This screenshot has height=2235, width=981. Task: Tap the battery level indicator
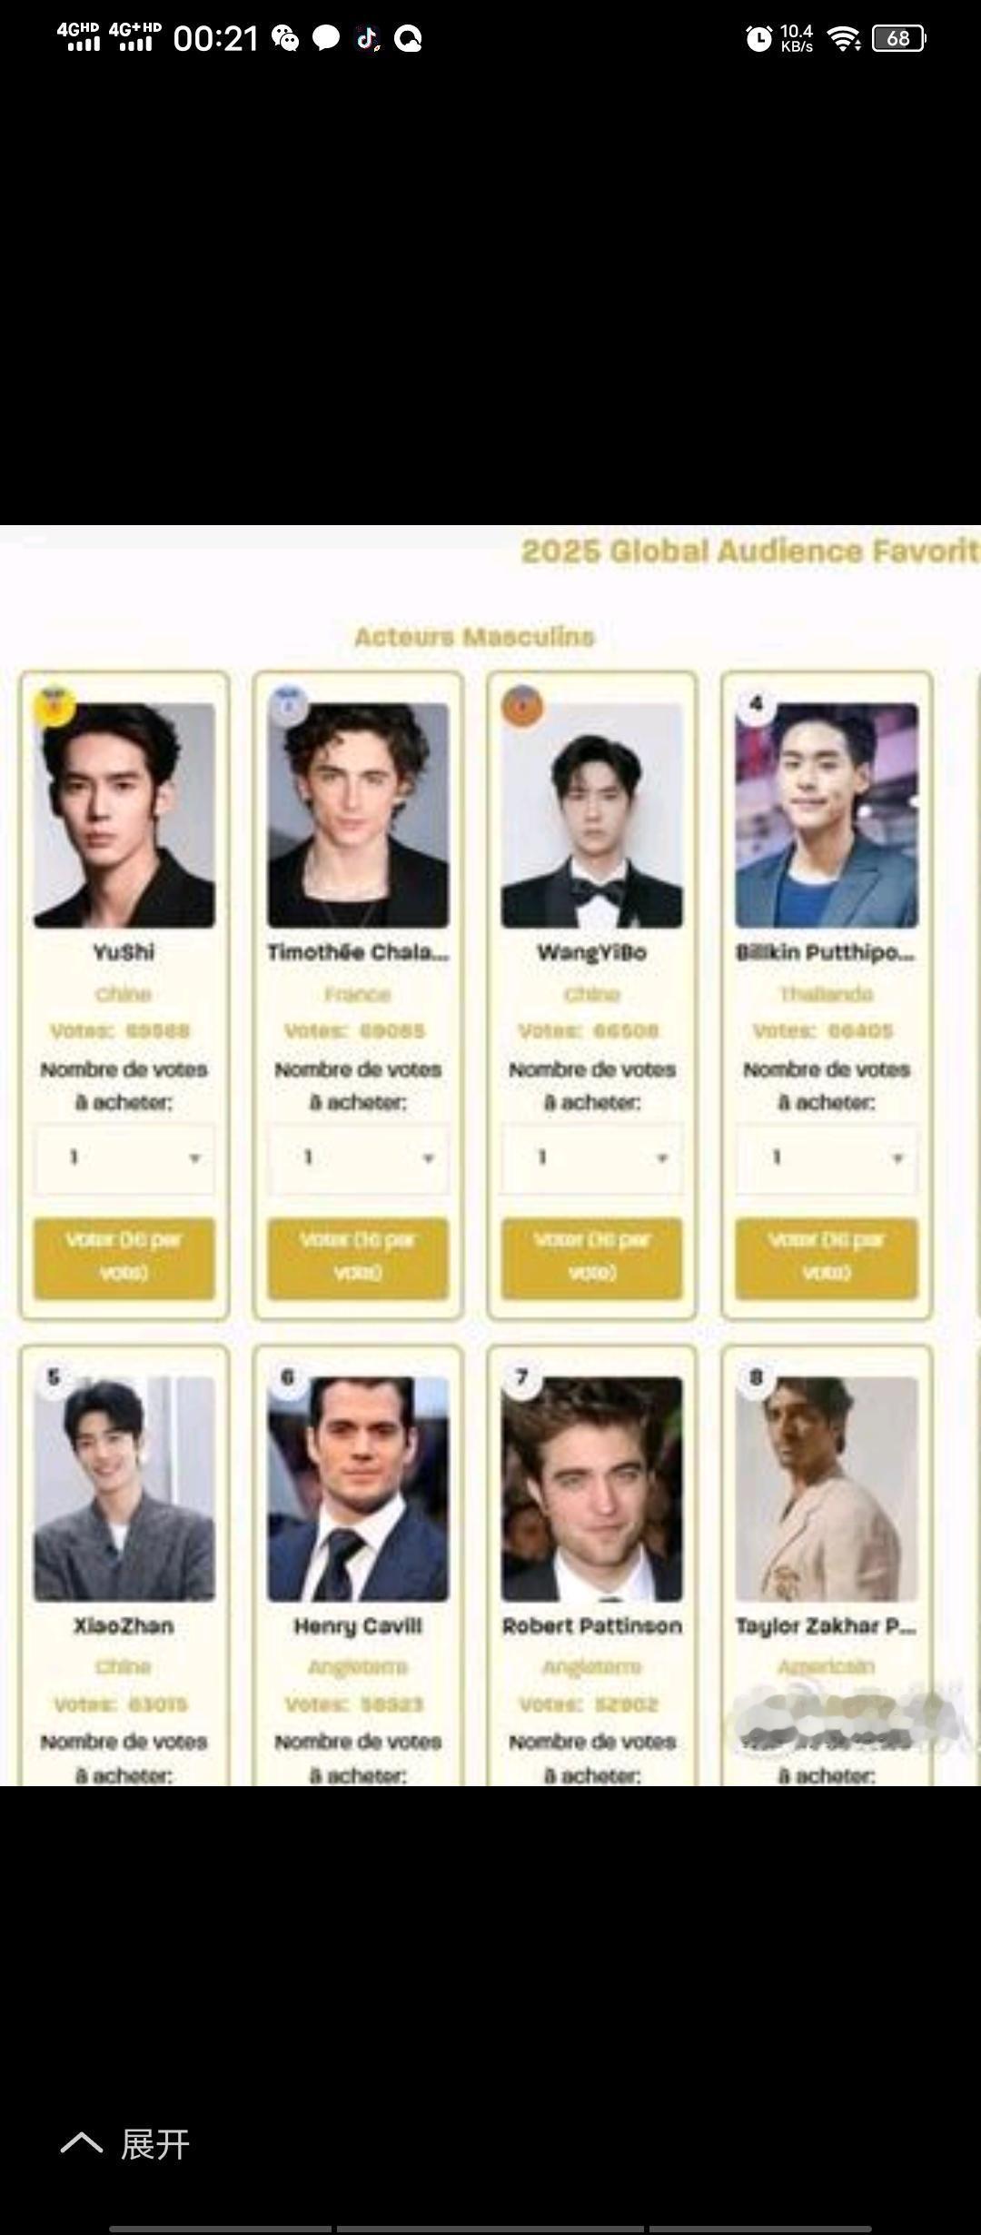pos(898,38)
